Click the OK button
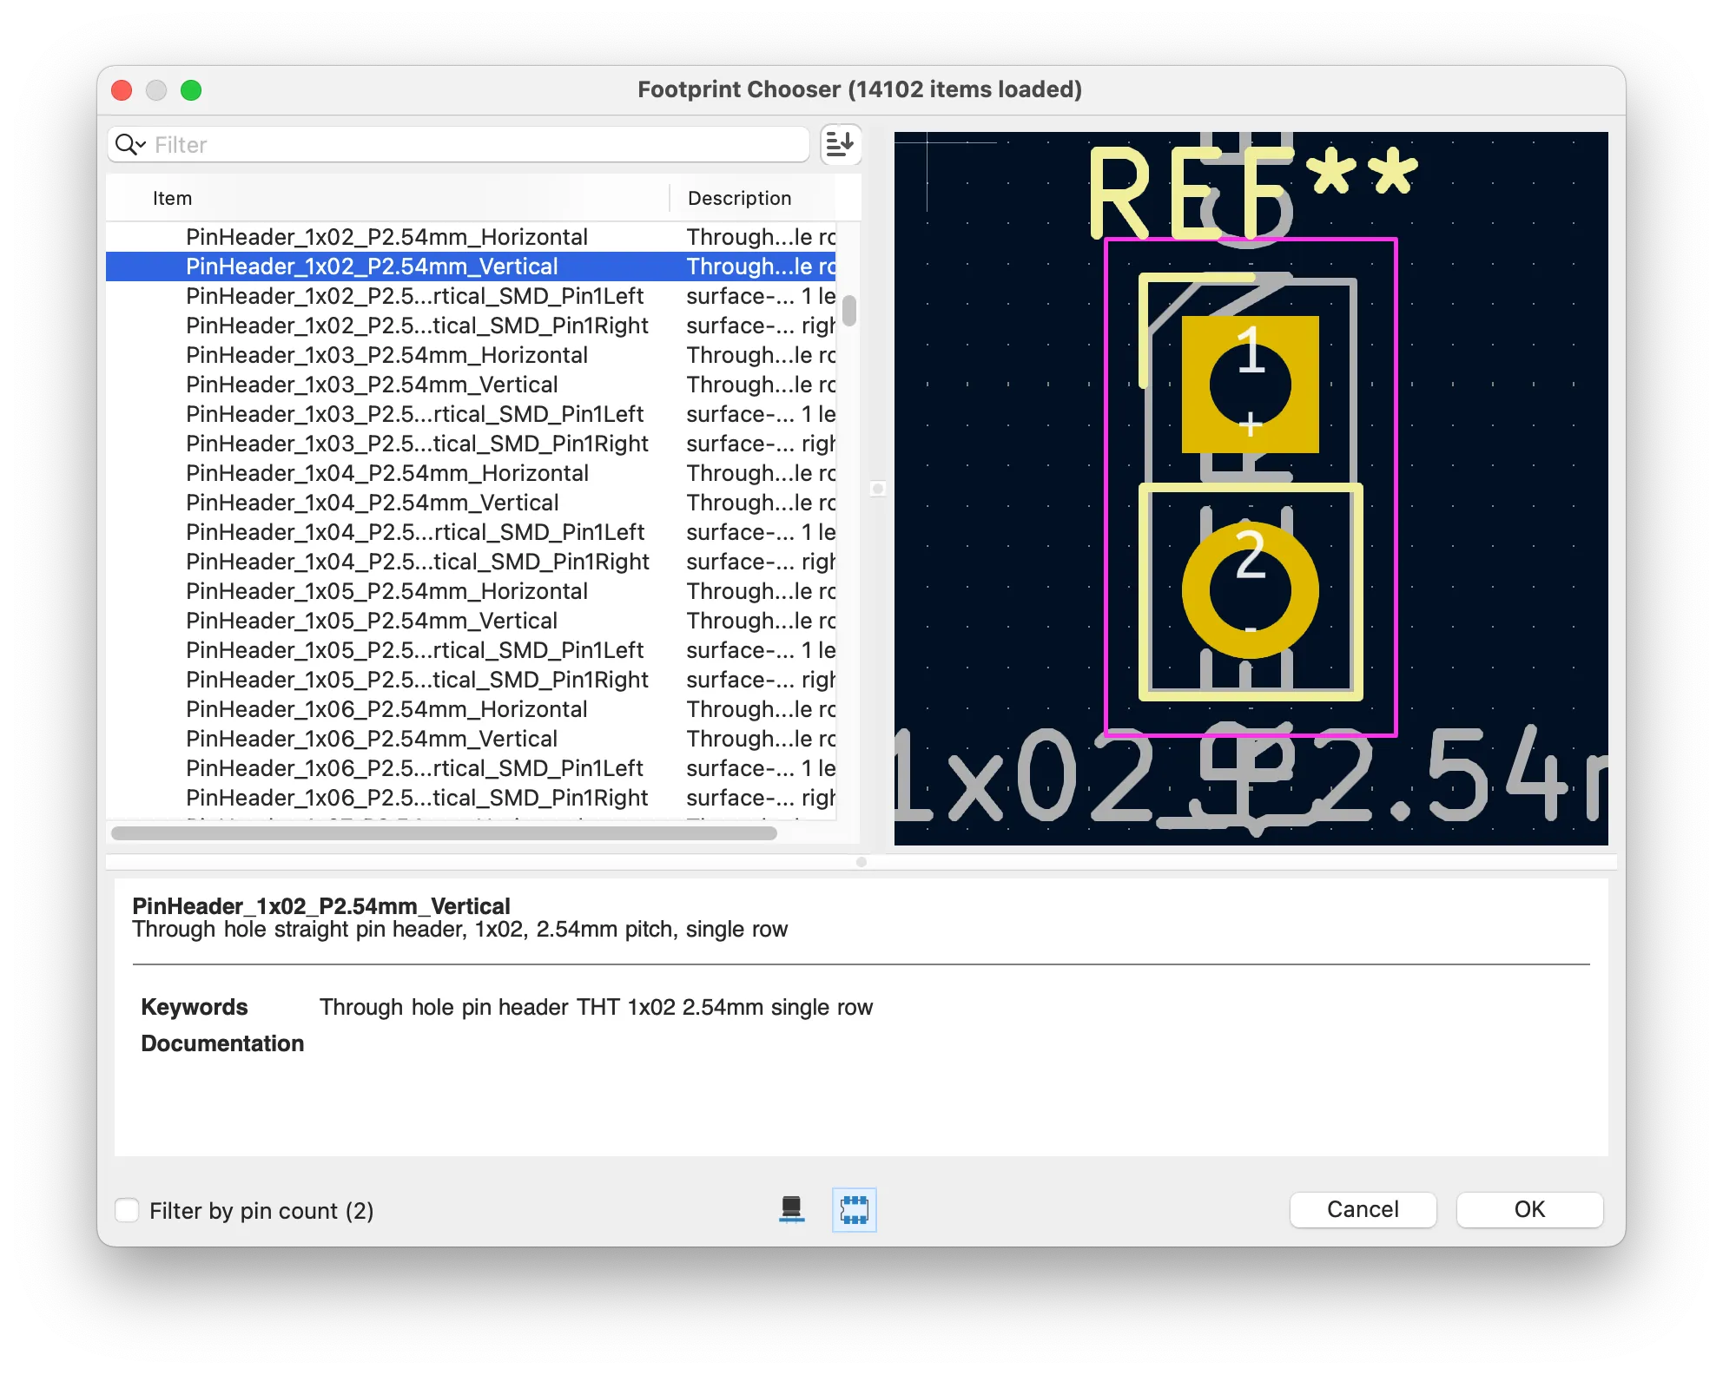The width and height of the screenshot is (1723, 1375). tap(1529, 1209)
